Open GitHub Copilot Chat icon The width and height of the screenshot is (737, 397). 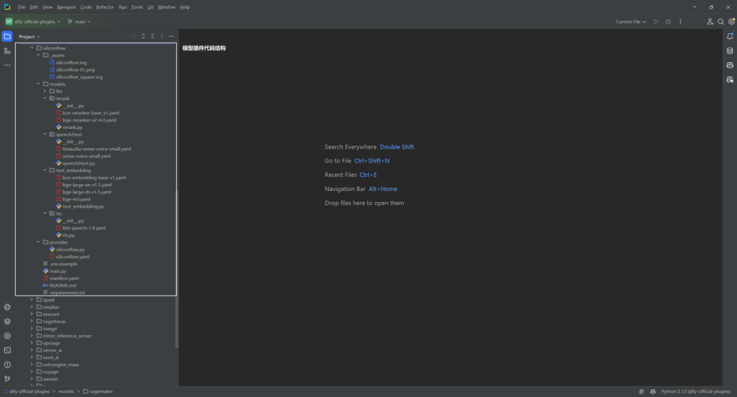coord(729,79)
